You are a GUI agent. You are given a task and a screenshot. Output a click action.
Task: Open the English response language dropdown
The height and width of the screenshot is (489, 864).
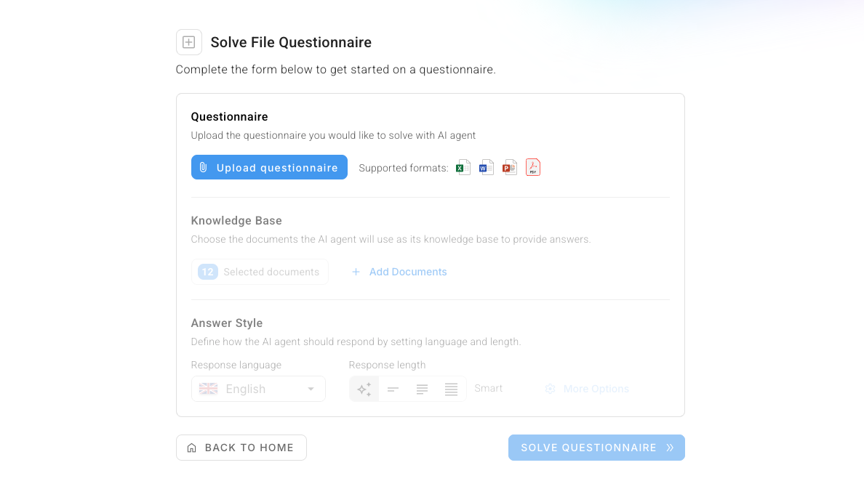258,389
